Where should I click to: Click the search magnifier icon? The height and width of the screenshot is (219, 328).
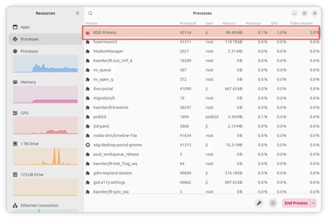tap(90, 14)
